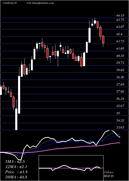Click the 43.07 price level label
129x181 pixels.
pos(120,27)
